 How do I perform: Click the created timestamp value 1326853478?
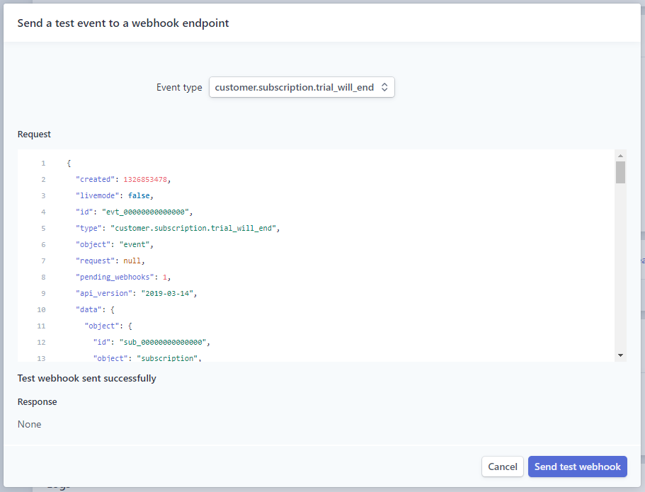coord(146,180)
